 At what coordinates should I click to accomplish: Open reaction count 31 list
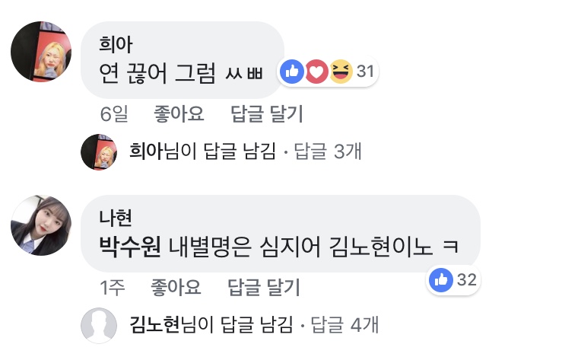coord(366,72)
